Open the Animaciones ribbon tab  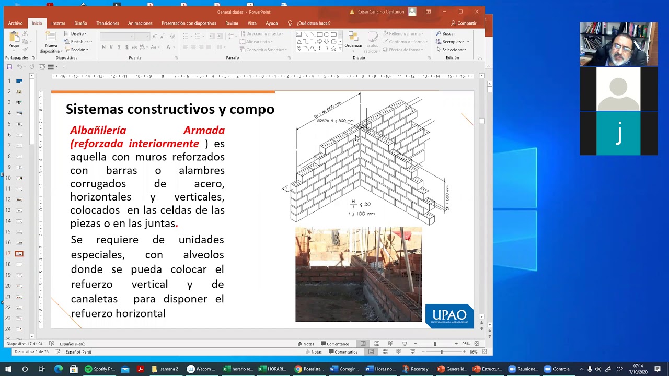(140, 23)
